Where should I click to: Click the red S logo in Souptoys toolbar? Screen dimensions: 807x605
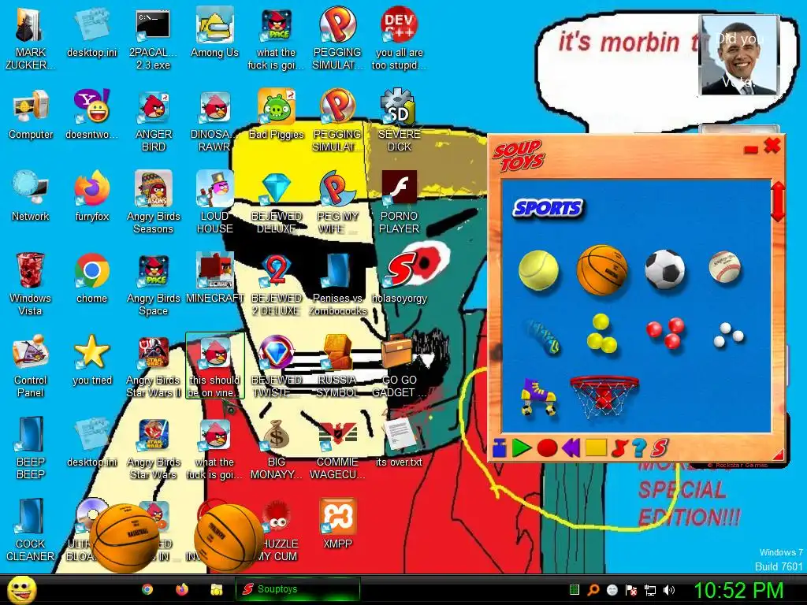(660, 447)
